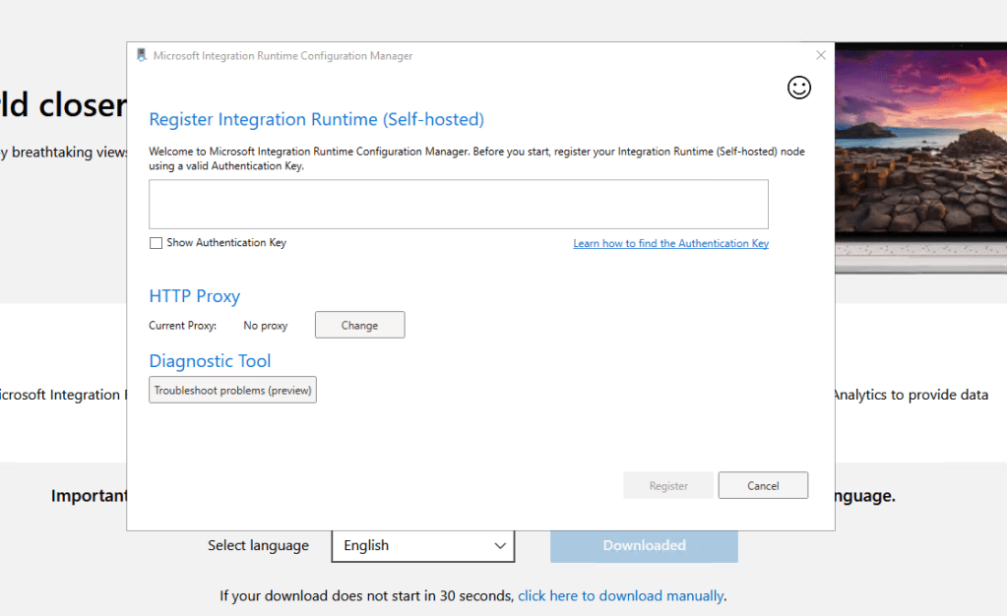Click the Integration Runtime app icon in title bar
The height and width of the screenshot is (616, 1007).
pyautogui.click(x=142, y=56)
